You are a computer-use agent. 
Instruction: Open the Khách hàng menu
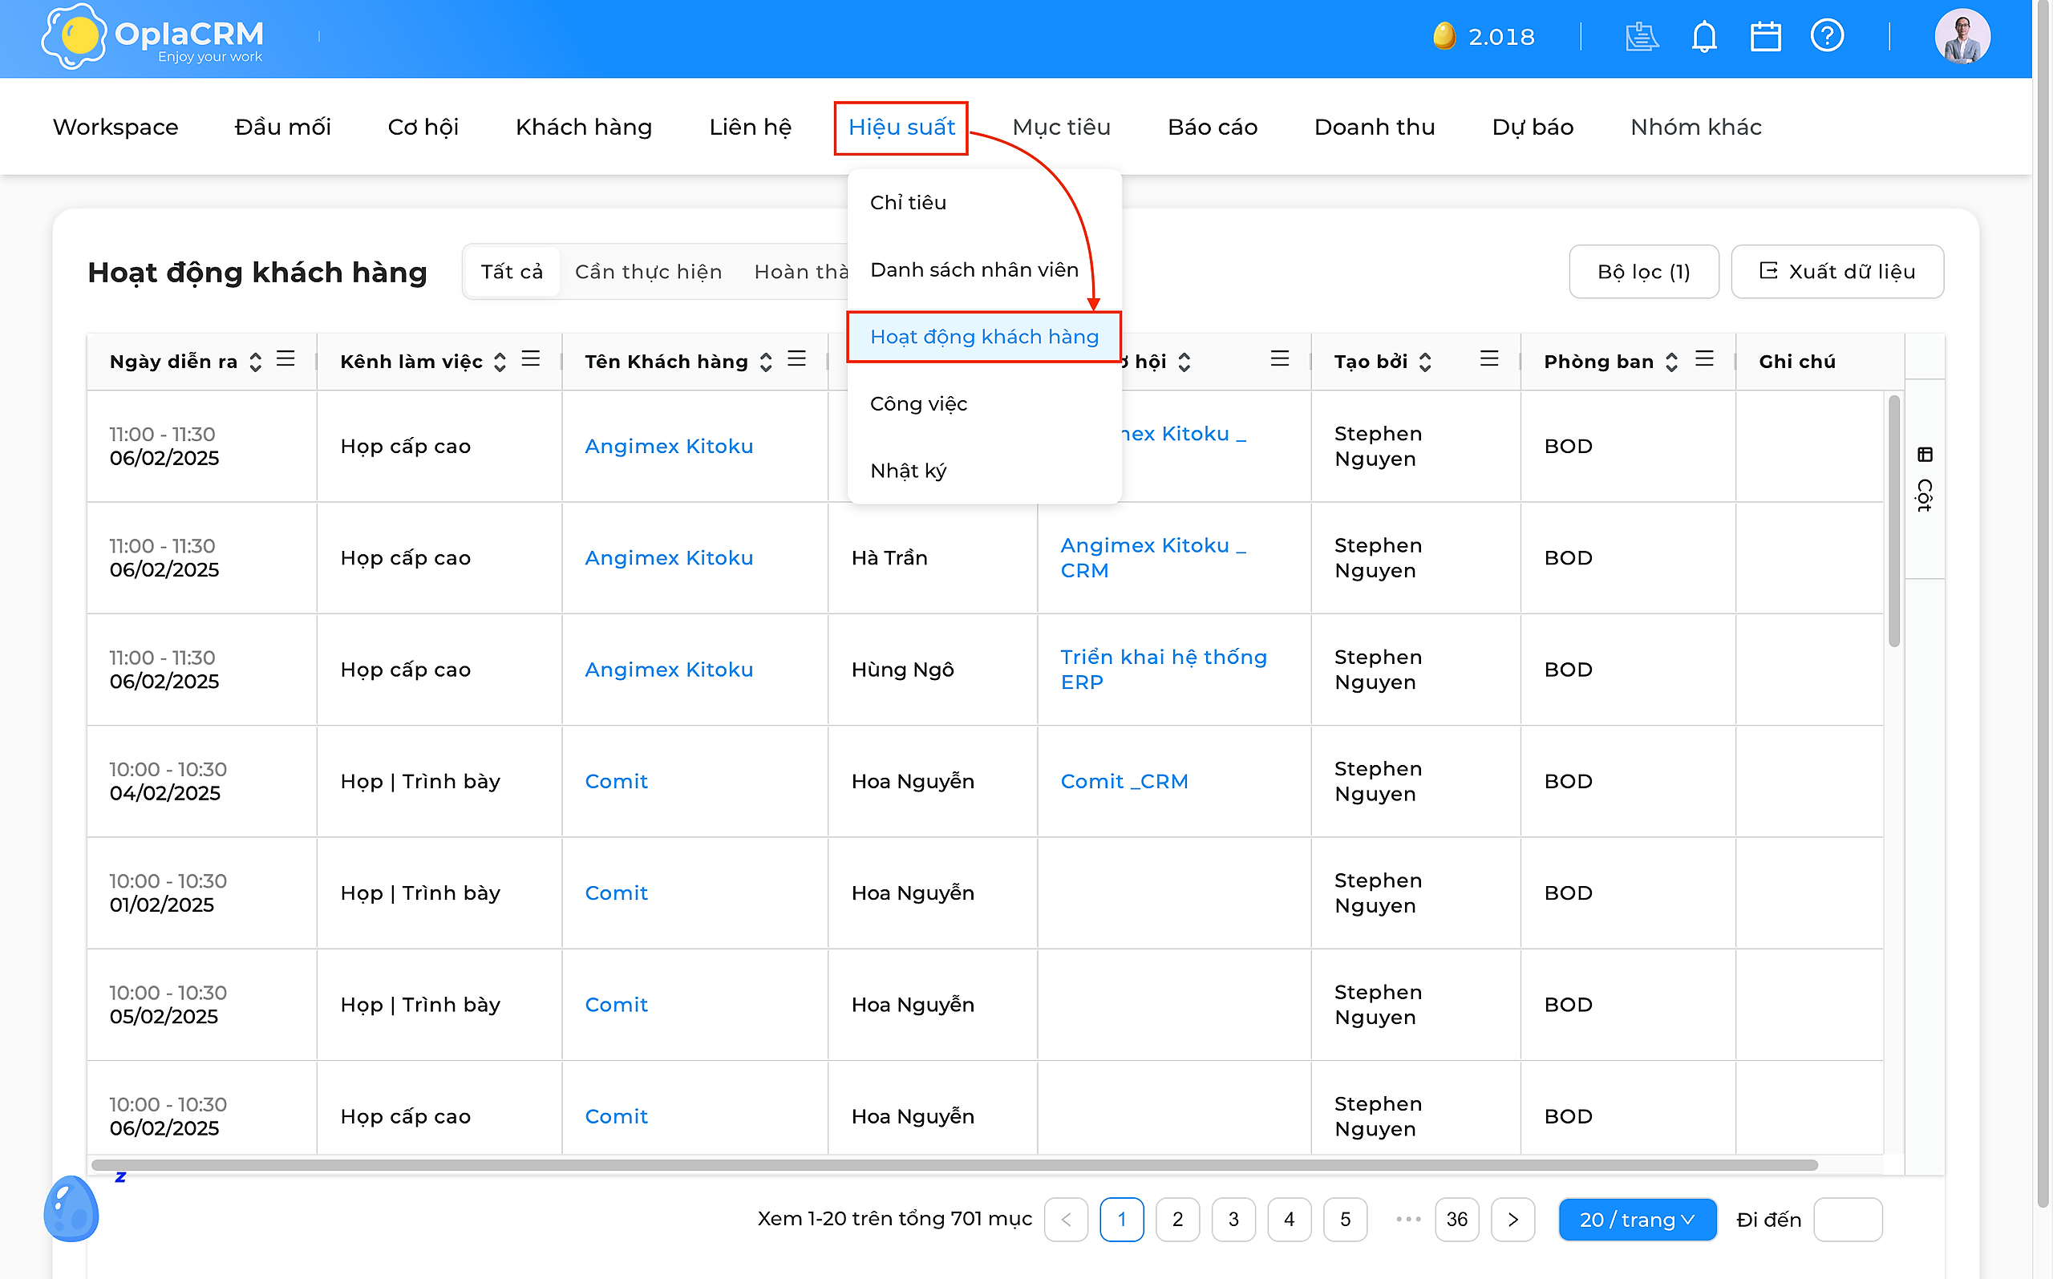pyautogui.click(x=584, y=127)
